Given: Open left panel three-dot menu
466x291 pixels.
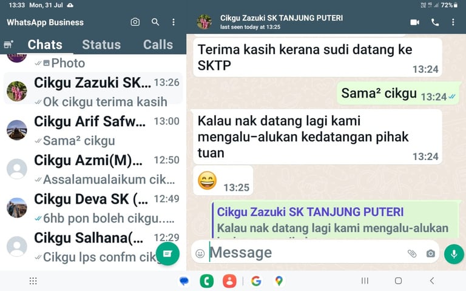Looking at the screenshot, I should [174, 22].
